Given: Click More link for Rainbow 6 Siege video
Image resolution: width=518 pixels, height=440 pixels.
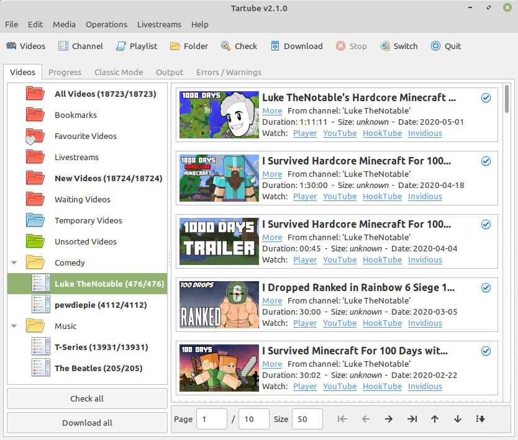Looking at the screenshot, I should tap(272, 301).
